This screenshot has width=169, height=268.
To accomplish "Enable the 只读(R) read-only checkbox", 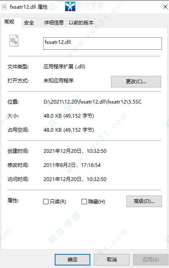I will (46, 201).
